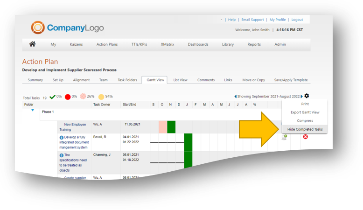Screen dimensions: 363x210
Task: Select the Gantt View tab
Action: tap(155, 80)
